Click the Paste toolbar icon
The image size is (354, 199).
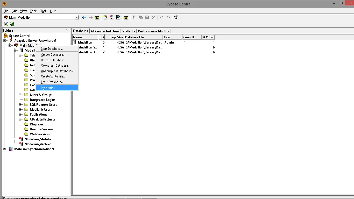point(147,18)
